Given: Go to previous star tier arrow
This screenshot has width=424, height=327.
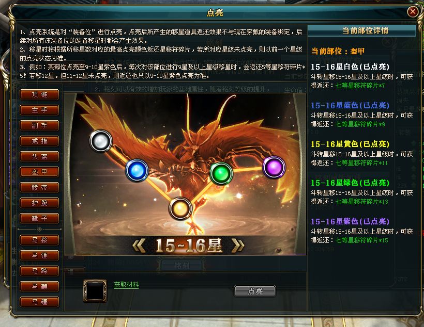Looking at the screenshot, I should click(x=140, y=246).
